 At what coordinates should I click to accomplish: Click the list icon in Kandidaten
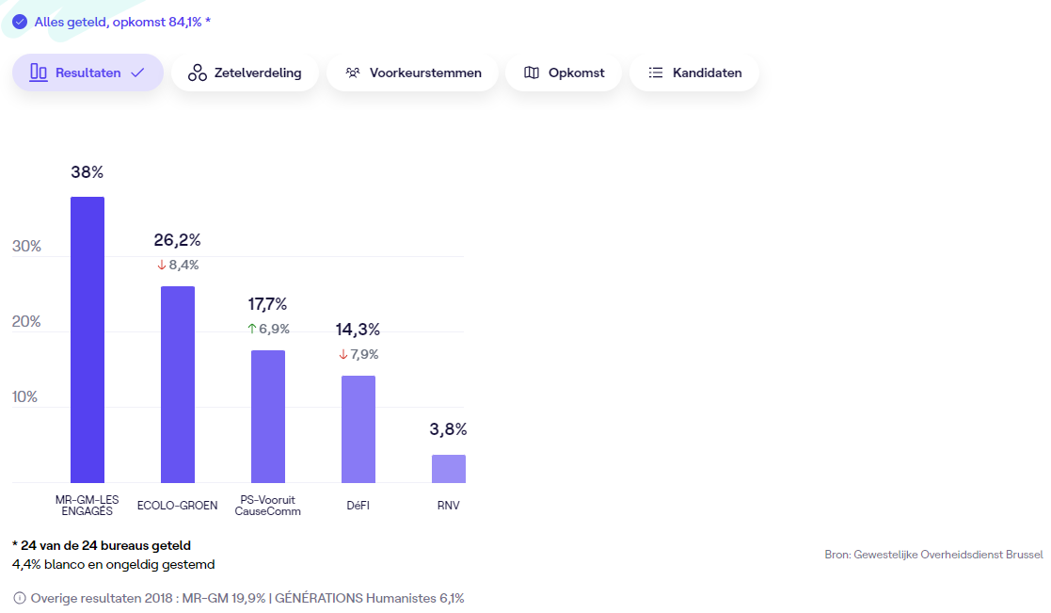click(x=656, y=73)
